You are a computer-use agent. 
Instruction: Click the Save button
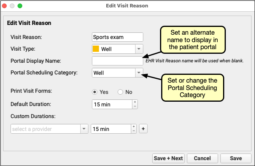coord(236,158)
